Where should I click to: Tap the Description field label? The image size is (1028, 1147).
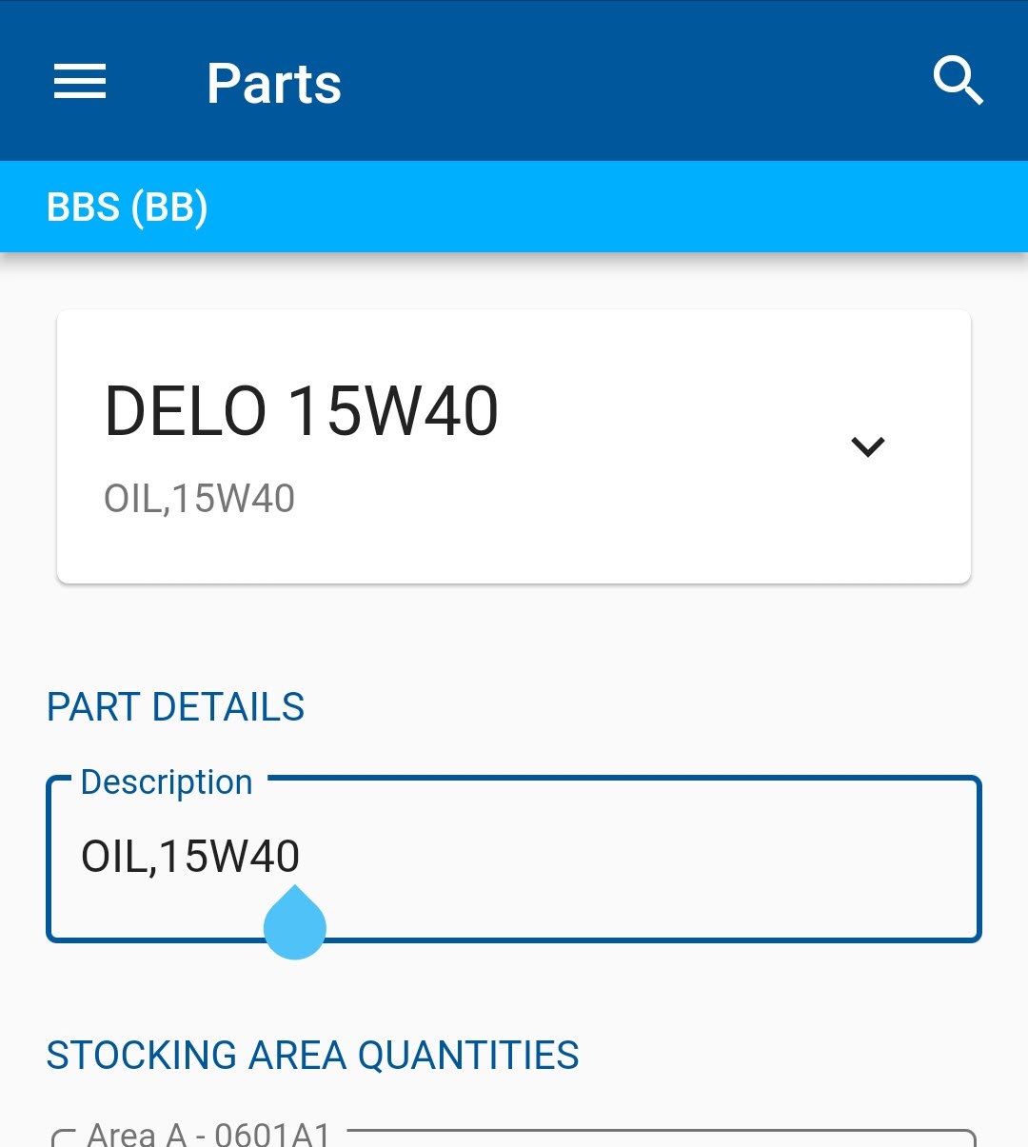pyautogui.click(x=167, y=782)
